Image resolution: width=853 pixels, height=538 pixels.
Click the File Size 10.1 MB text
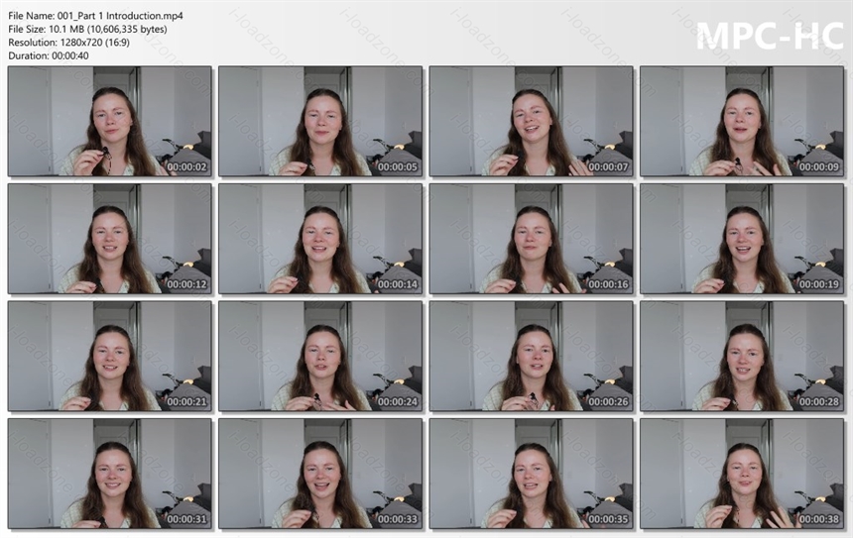(x=87, y=30)
